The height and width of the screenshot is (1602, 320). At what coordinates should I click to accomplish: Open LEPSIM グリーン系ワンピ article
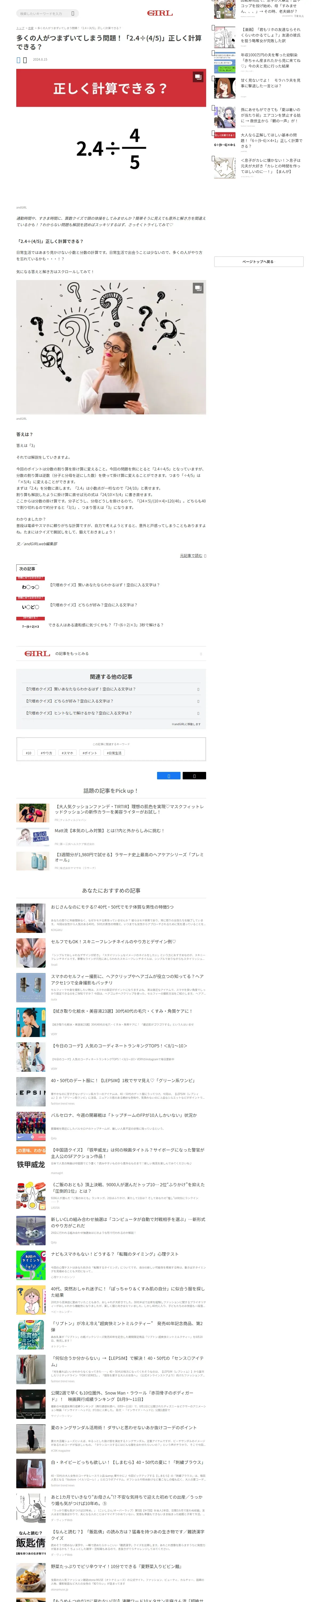(x=122, y=1080)
